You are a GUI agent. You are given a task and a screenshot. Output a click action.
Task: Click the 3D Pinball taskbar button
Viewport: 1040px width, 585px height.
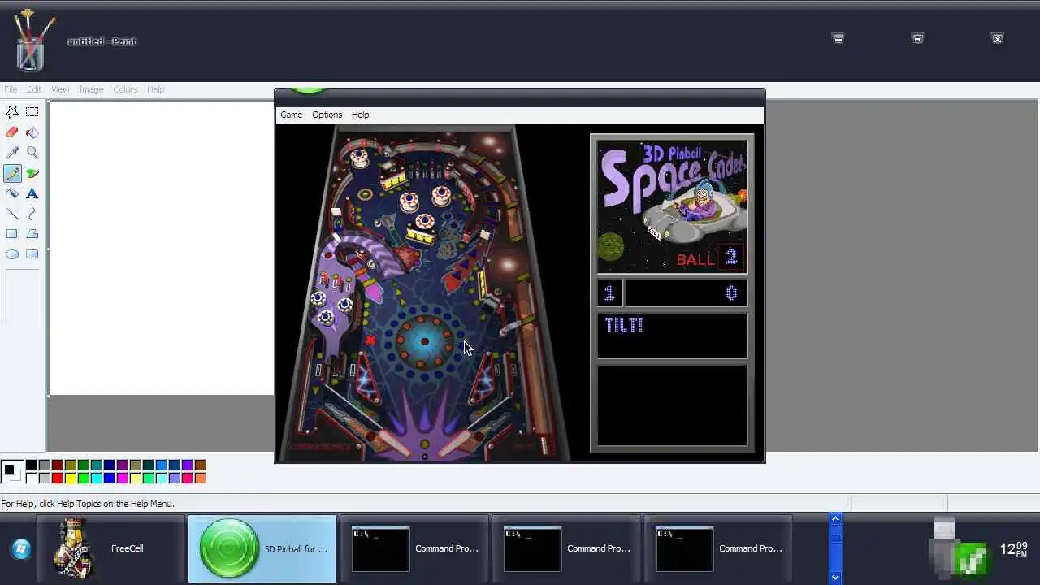(262, 549)
